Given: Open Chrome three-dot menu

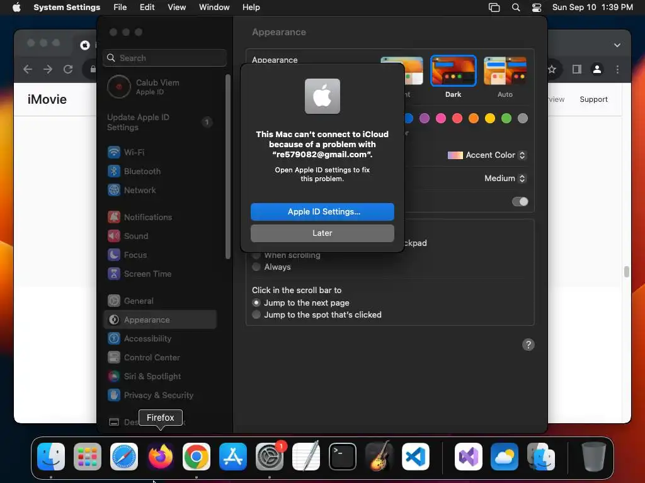Looking at the screenshot, I should pyautogui.click(x=617, y=69).
